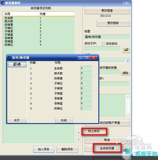Select 导弹黄 row in the item list
Image resolution: width=158 pixels, height=160 pixels.
(39, 38)
